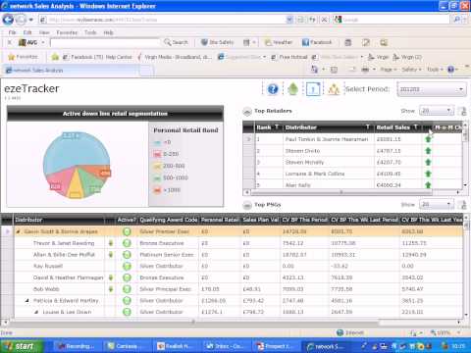Click the green up-arrow toolbar icon
The width and height of the screenshot is (471, 353).
pyautogui.click(x=292, y=89)
